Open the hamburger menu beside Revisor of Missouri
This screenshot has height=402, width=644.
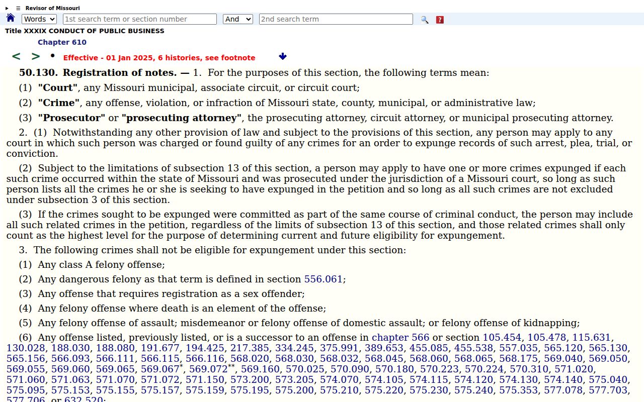tap(18, 8)
